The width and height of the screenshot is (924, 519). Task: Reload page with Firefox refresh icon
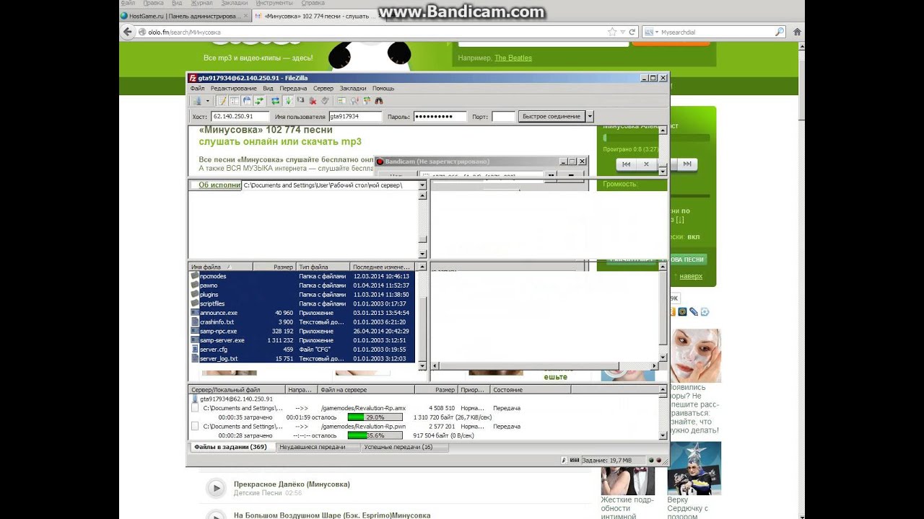[632, 32]
